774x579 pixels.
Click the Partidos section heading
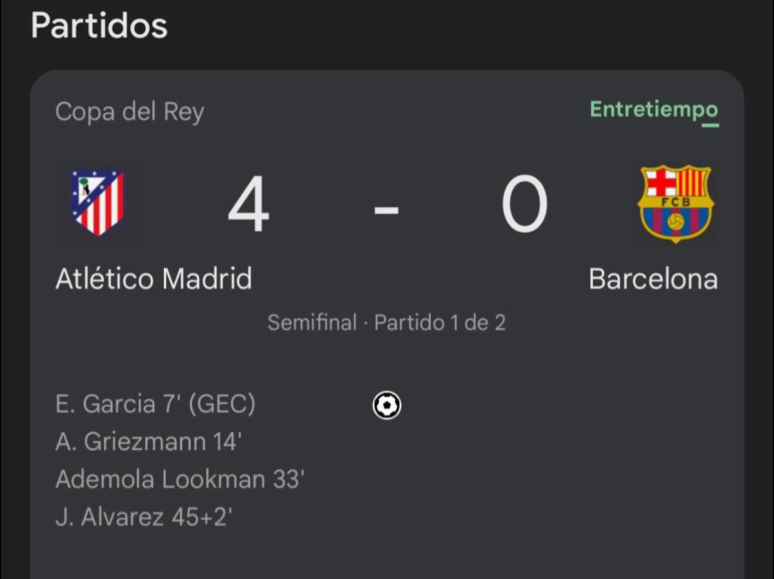point(101,26)
